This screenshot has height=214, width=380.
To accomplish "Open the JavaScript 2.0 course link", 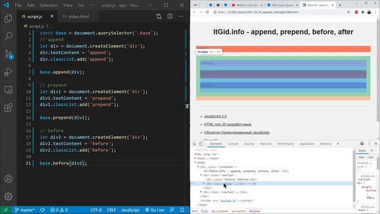I will (x=215, y=117).
